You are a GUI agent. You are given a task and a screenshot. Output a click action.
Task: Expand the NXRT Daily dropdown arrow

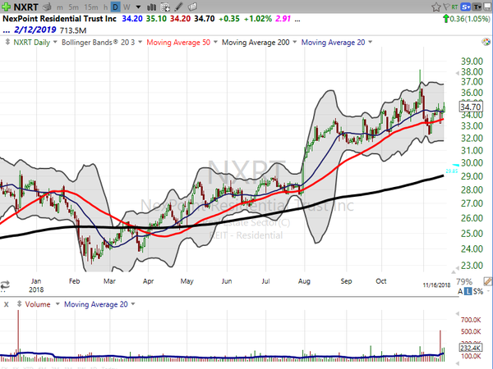(x=55, y=42)
